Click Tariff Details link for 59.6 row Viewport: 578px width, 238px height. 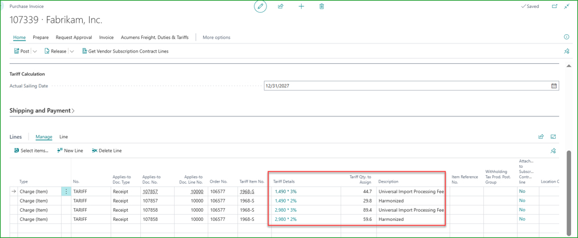tap(286, 219)
